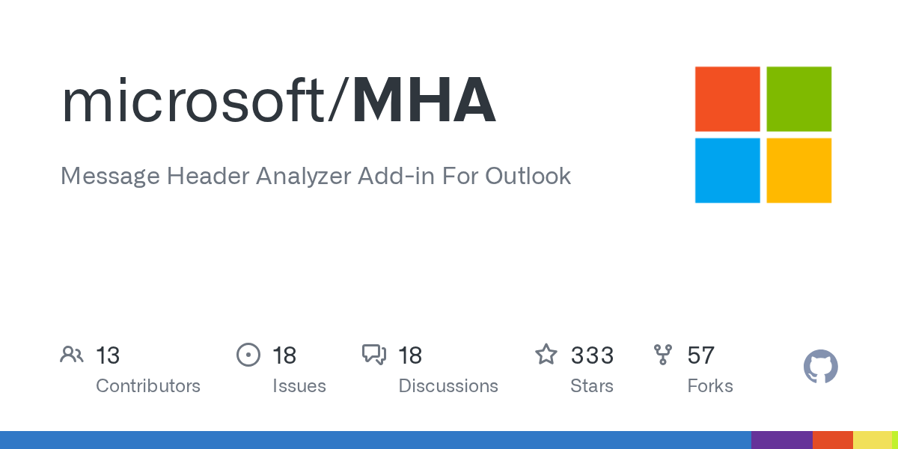Click the Issues label
The height and width of the screenshot is (449, 898).
pos(299,386)
